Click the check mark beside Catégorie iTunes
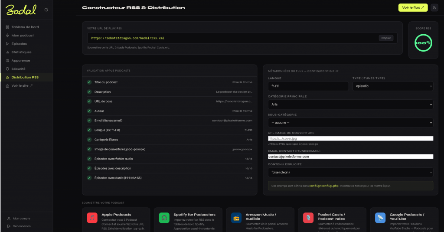This screenshot has height=232, width=444. [x=89, y=139]
